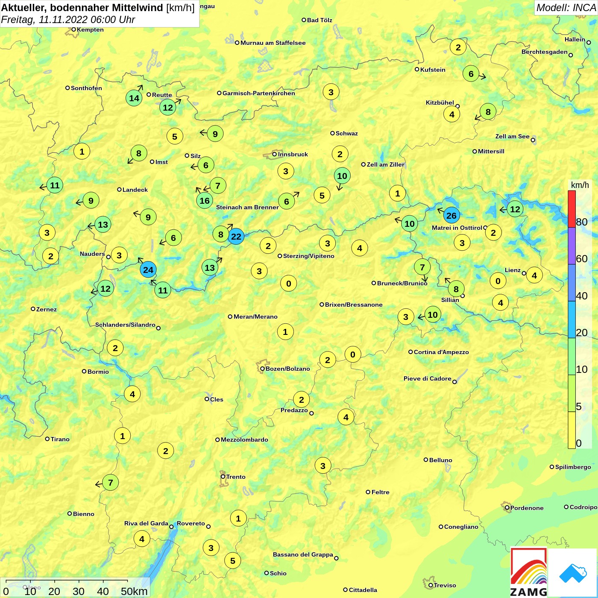Image resolution: width=598 pixels, height=598 pixels.
Task: Select the 4 marker under Kitzbühel
Action: [452, 114]
